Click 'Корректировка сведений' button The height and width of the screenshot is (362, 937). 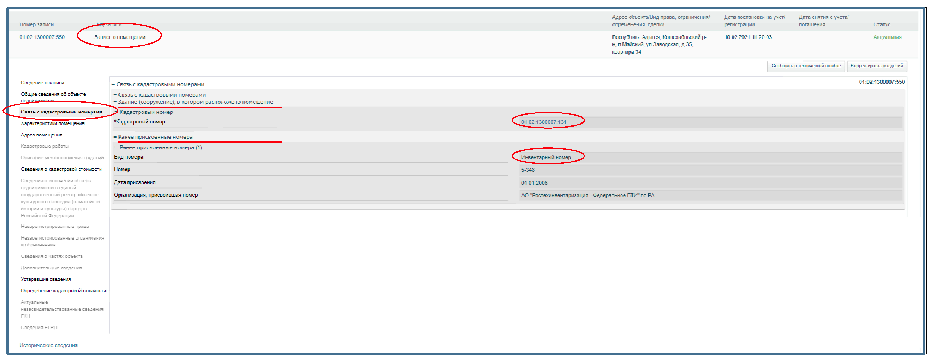[x=876, y=66]
